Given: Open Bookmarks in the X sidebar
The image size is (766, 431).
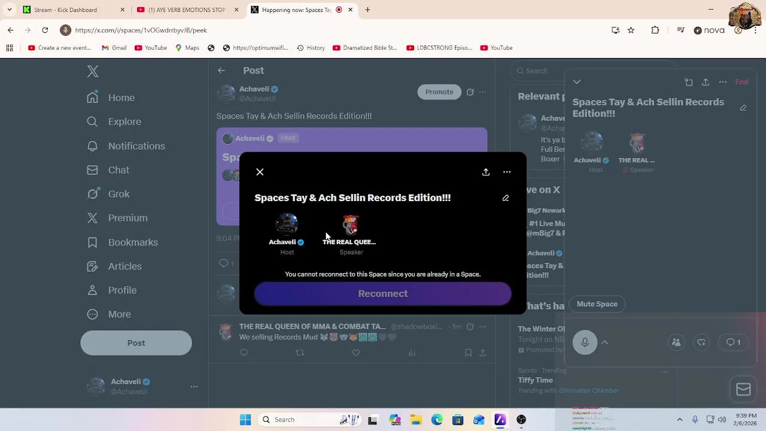Looking at the screenshot, I should coord(122,242).
